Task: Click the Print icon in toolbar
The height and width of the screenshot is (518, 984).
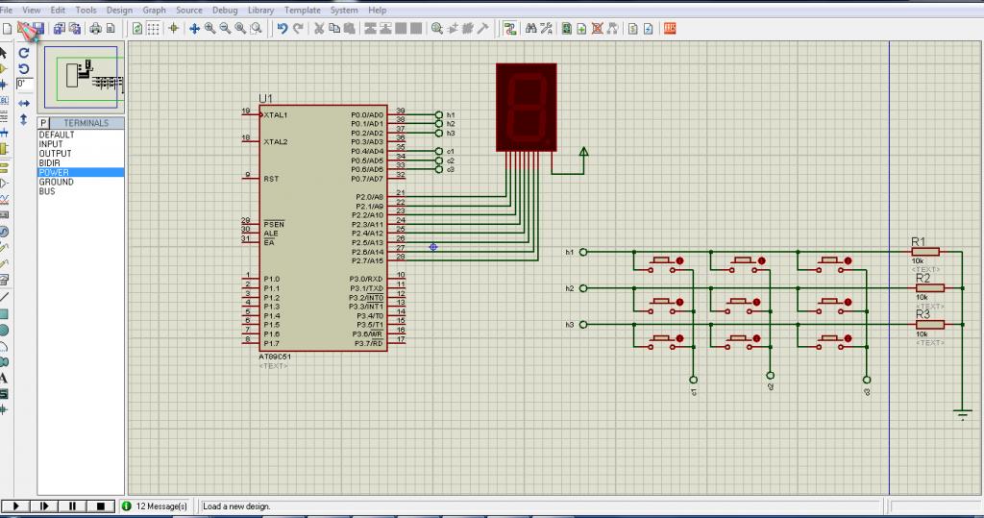Action: (96, 29)
